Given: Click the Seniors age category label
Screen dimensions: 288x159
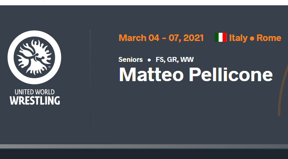Looking at the screenshot, I should coord(131,59).
